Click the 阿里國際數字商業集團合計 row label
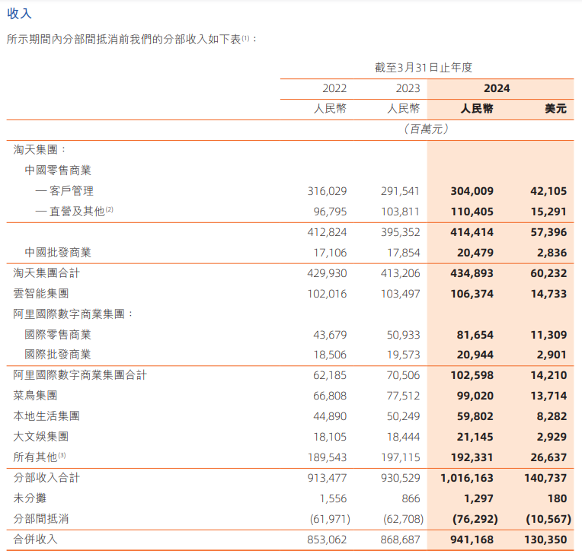 pyautogui.click(x=80, y=375)
